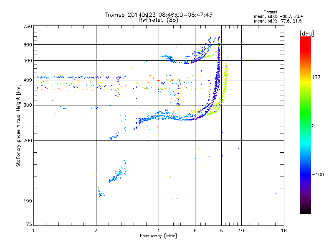This screenshot has width=334, height=251.
Task: Click the y-axis tick label '500'
Action: click(28, 61)
